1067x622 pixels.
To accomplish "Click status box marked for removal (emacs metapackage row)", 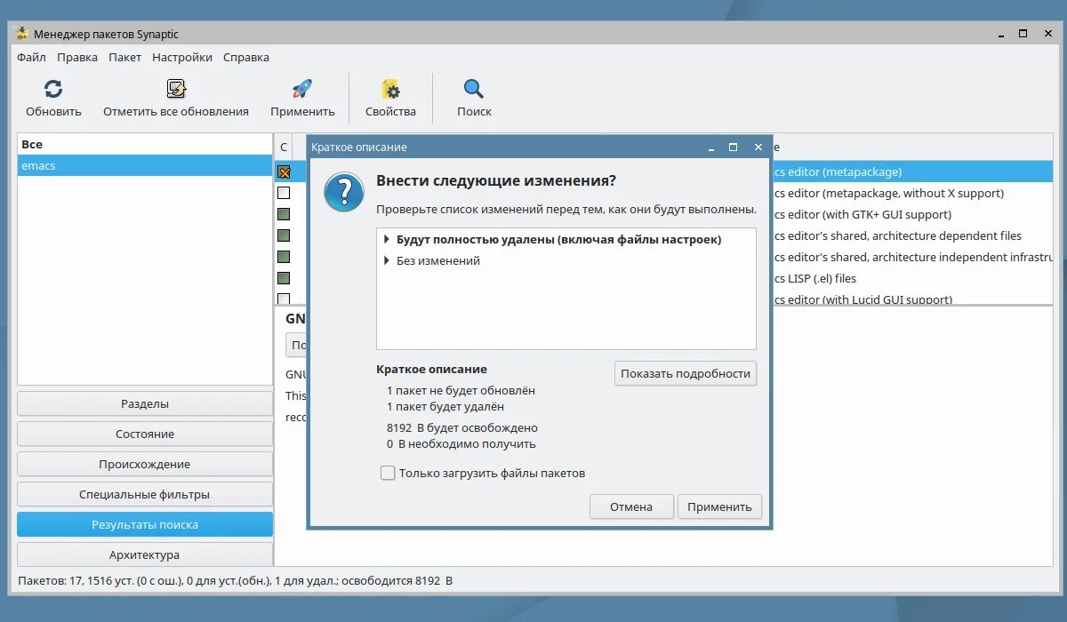I will pyautogui.click(x=284, y=171).
